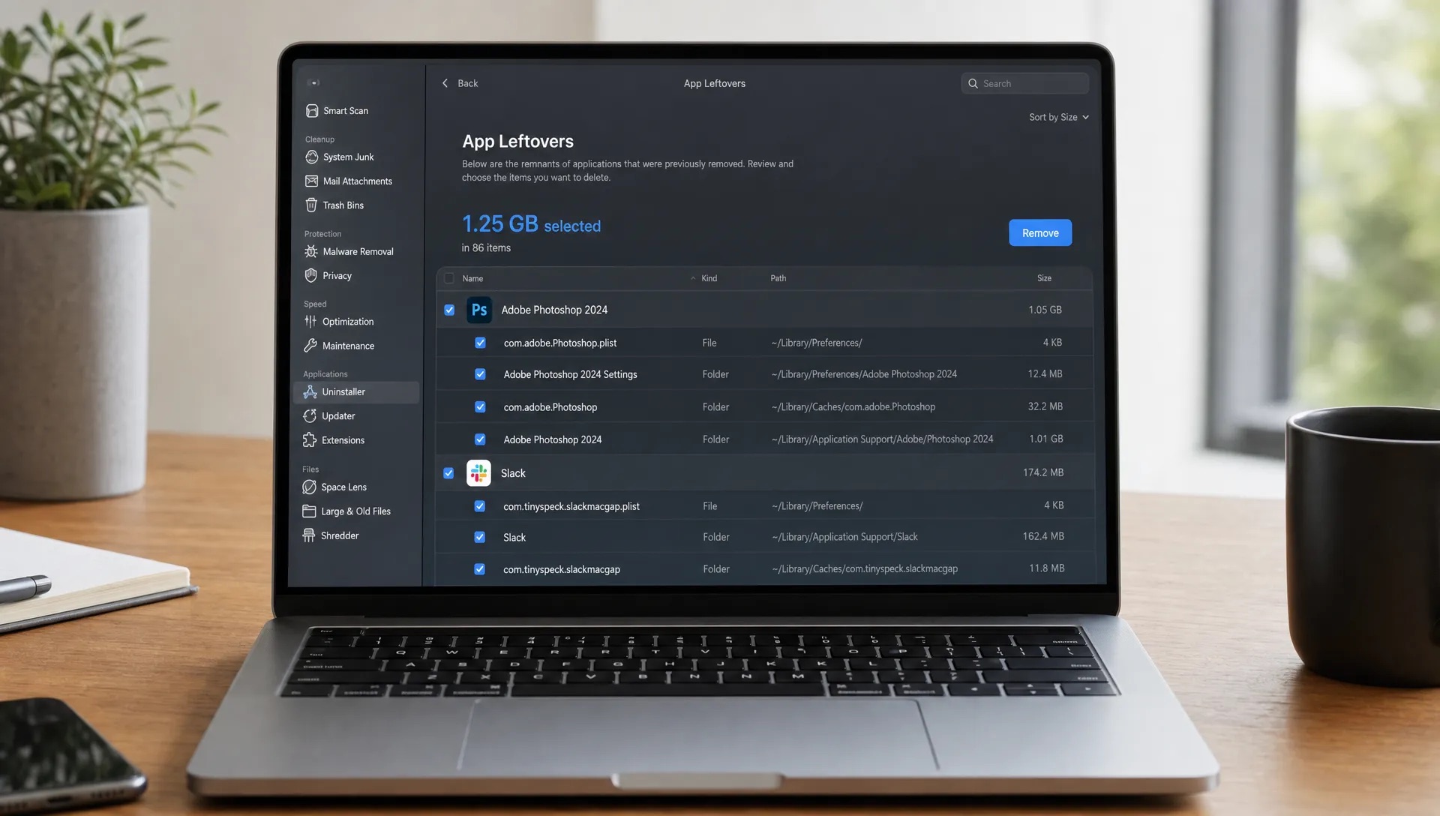Click the blue Remove button
1440x816 pixels.
pos(1040,233)
